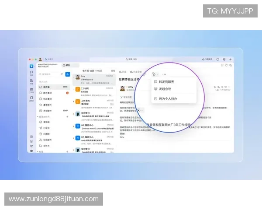262x210 pixels.
Task: Click the layout columns icon above mail pane
Action: 222,65
